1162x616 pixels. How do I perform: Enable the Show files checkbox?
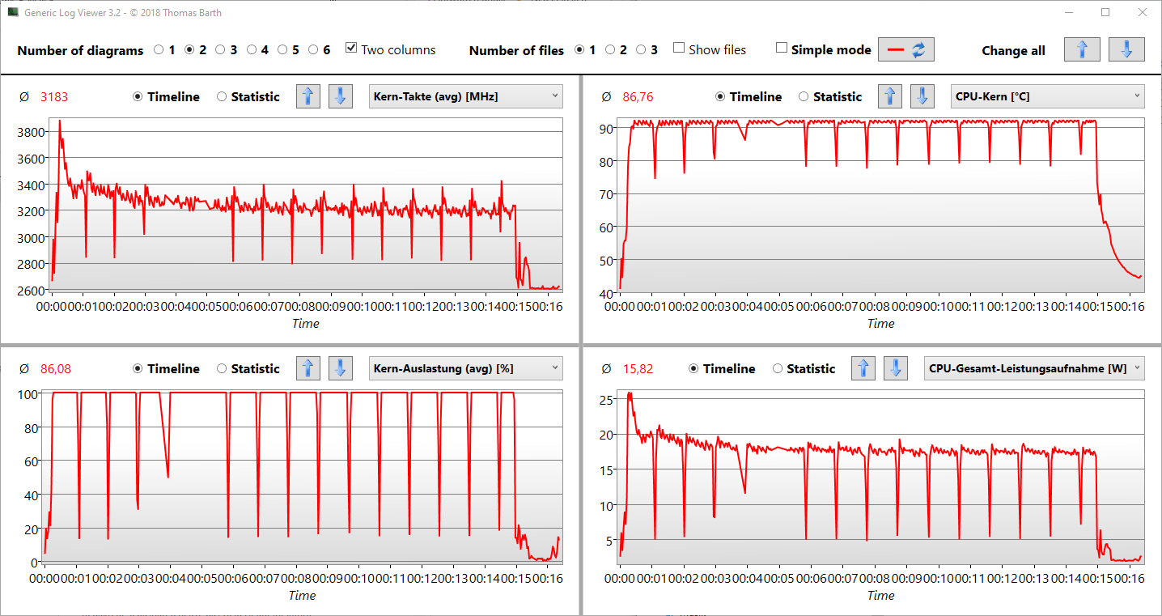[679, 49]
